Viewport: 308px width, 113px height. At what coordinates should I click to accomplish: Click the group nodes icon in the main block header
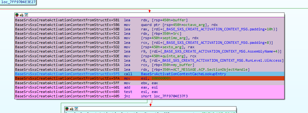(26, 15)
